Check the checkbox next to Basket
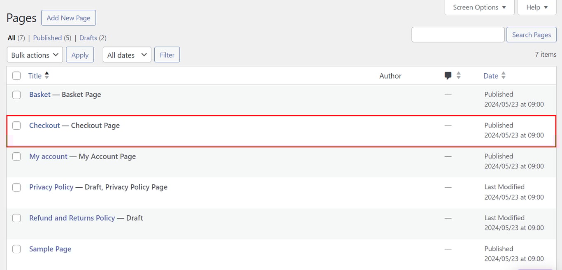Viewport: 562px width, 270px height. point(16,95)
